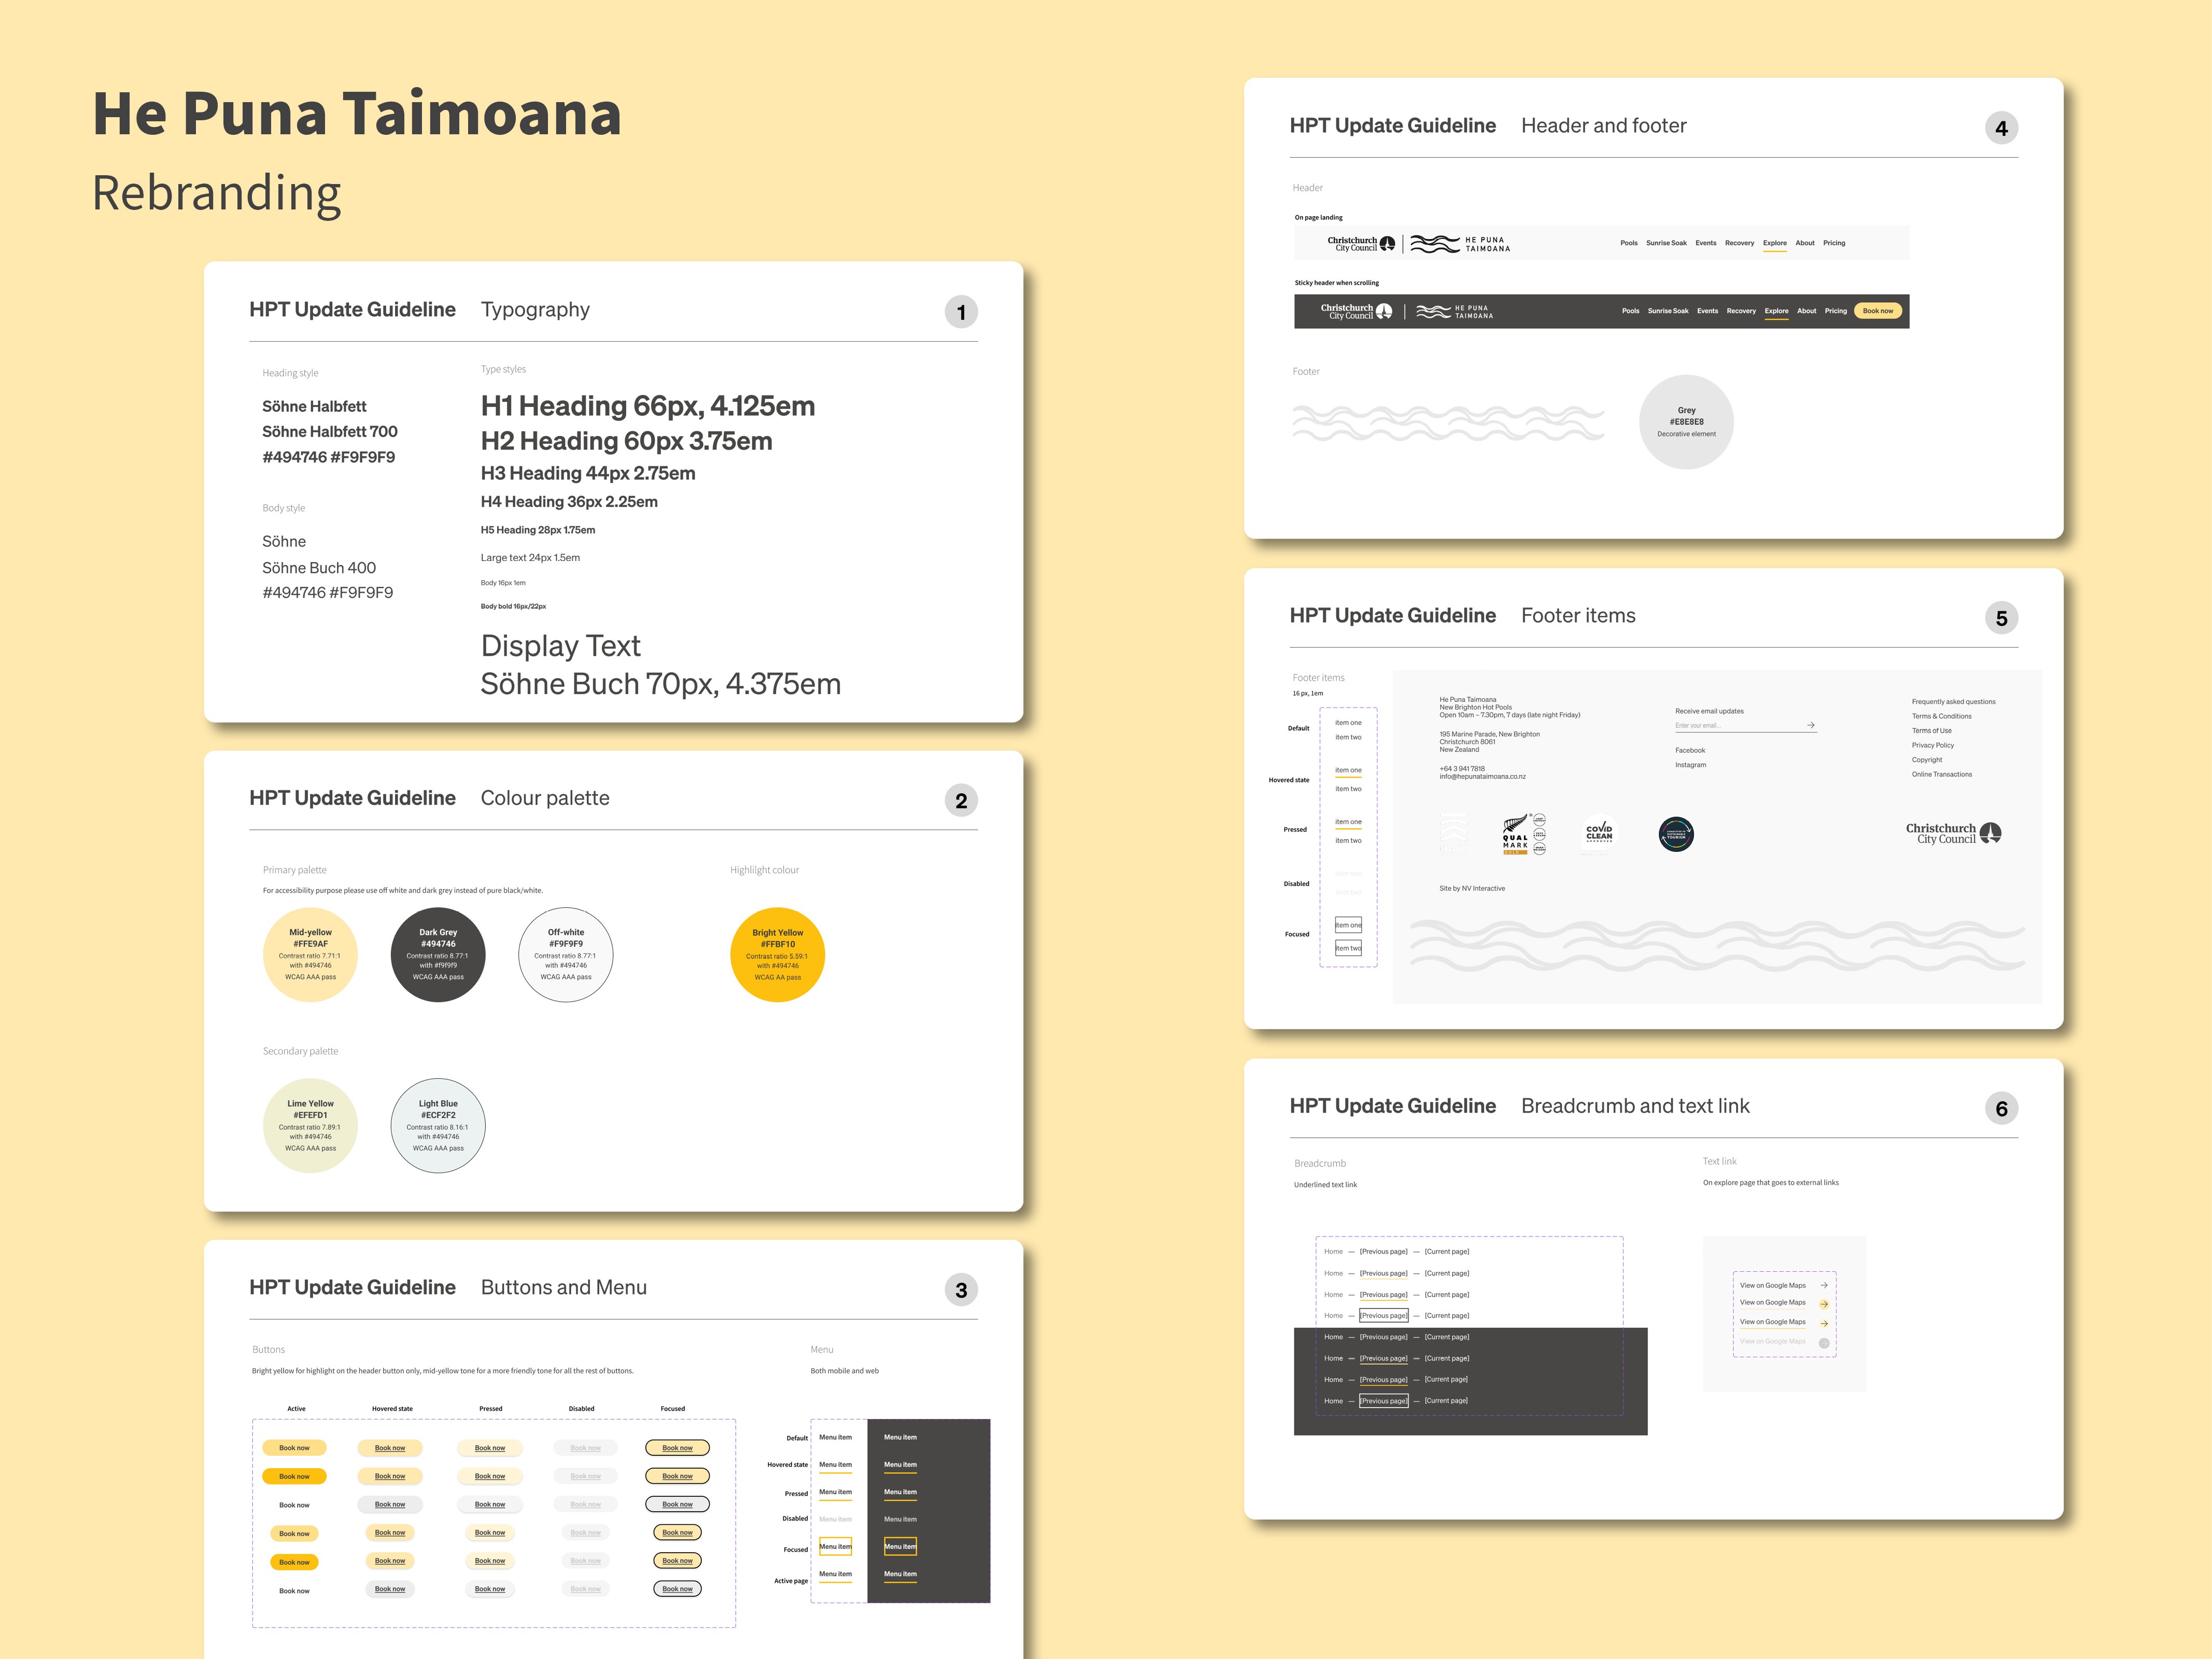The image size is (2212, 1659).
Task: Click the 'Söhne Halbfett 700' heading style text
Action: point(330,432)
